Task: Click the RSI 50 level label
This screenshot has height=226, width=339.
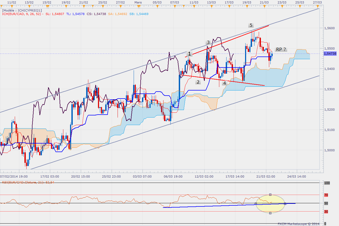Action: tap(326, 204)
